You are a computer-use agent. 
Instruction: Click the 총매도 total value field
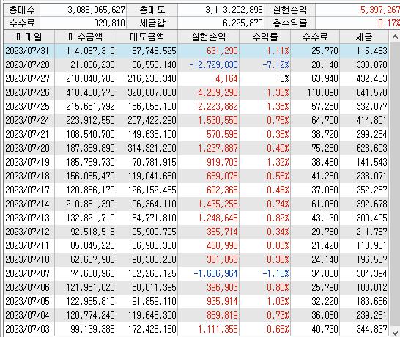221,10
